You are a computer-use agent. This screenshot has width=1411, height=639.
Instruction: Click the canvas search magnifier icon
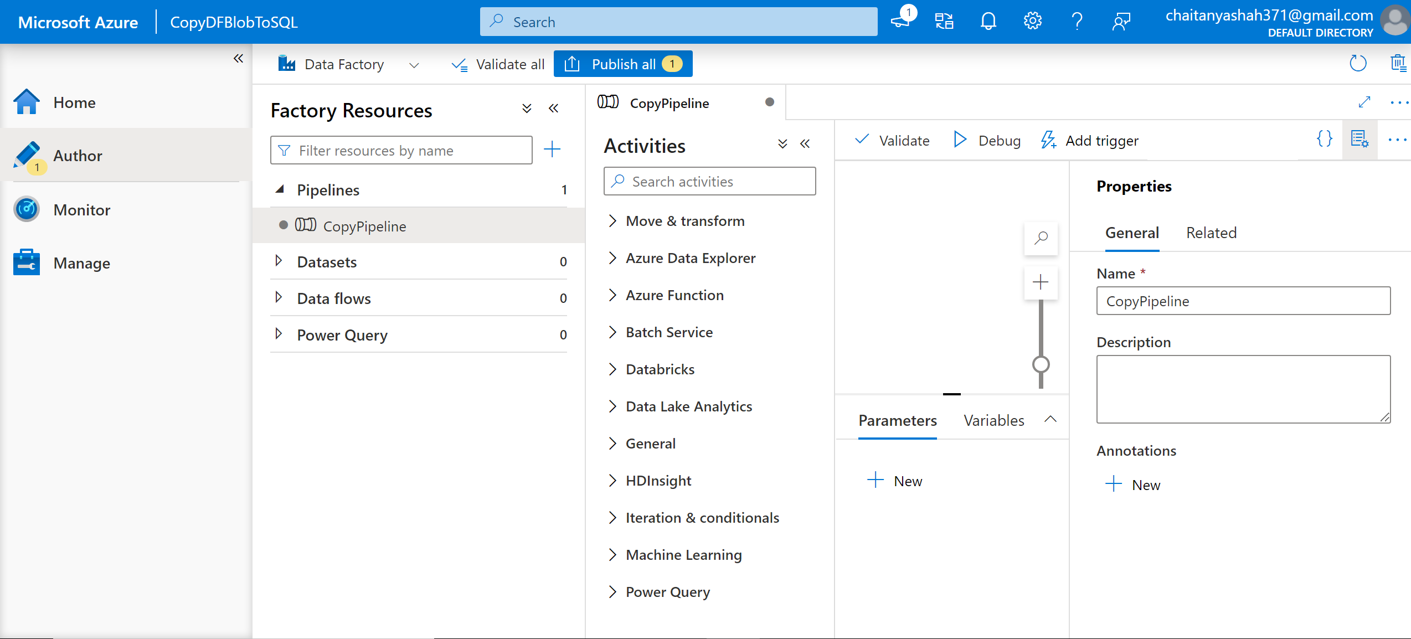(x=1041, y=239)
